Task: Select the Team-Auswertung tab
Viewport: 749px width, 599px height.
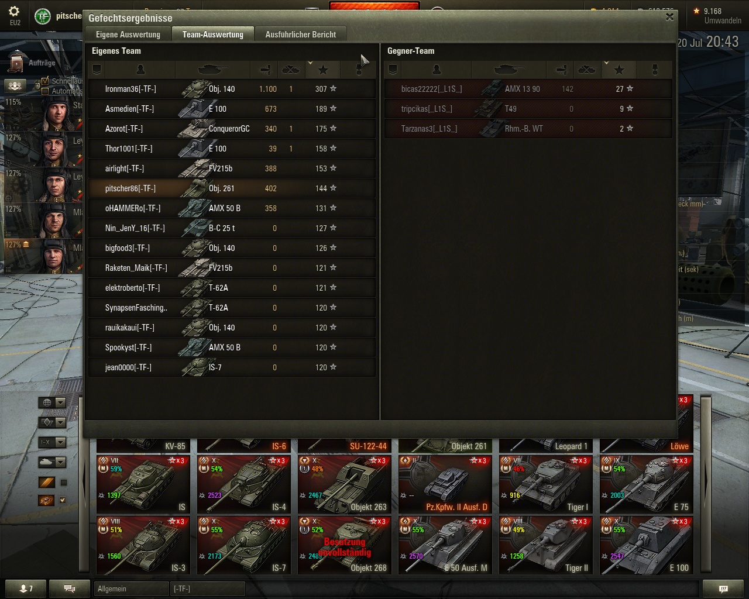Action: 212,35
